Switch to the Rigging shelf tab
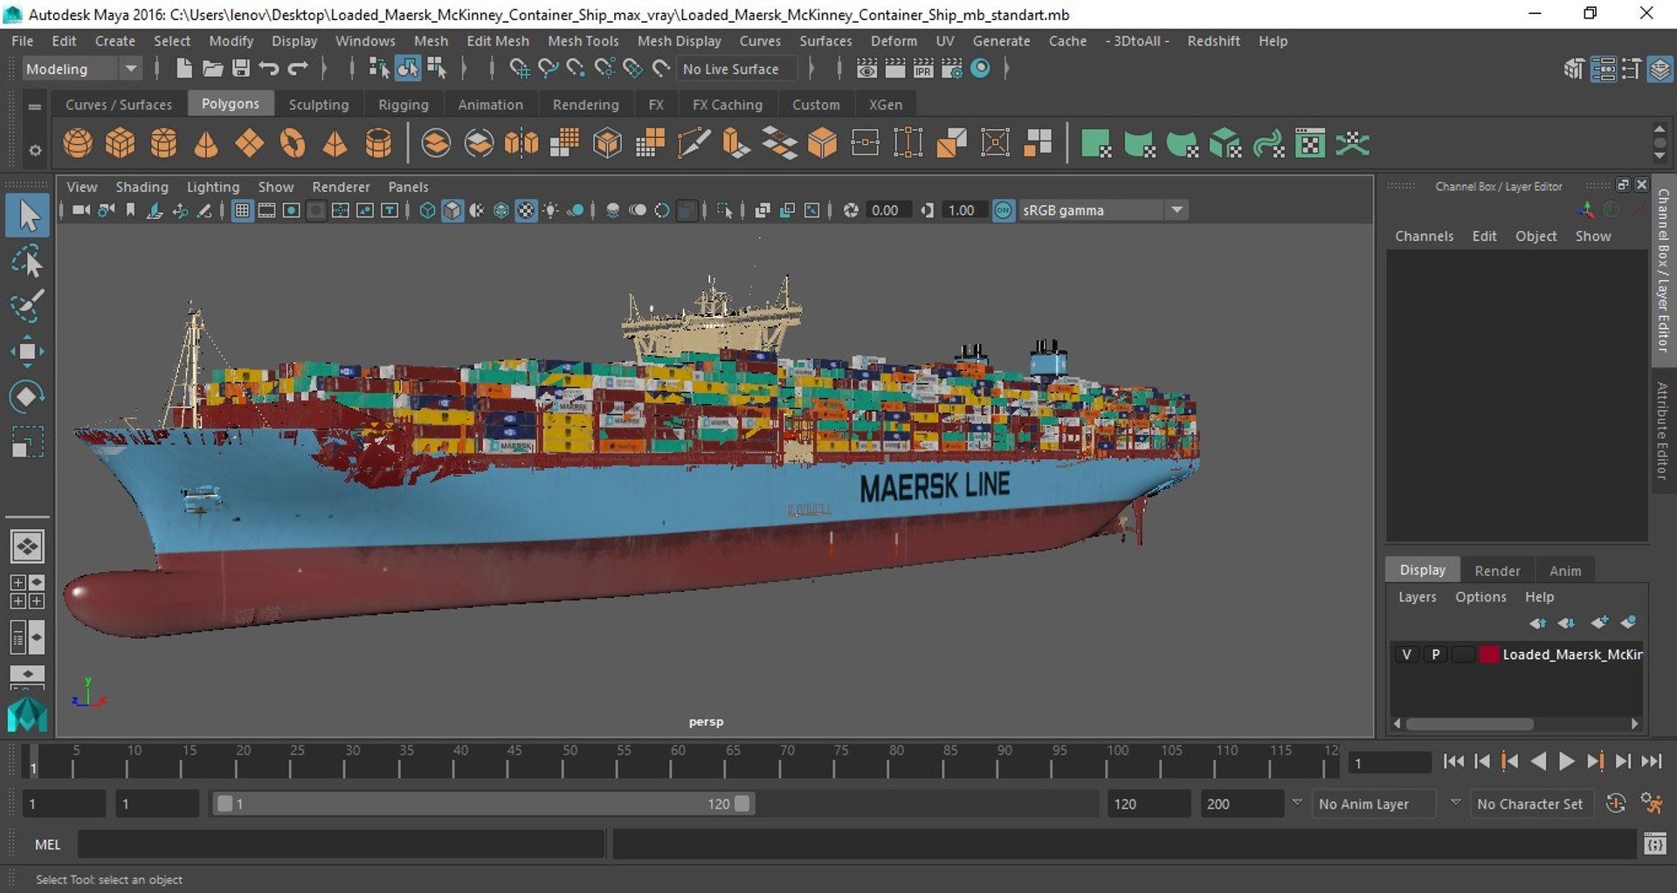 coord(404,105)
